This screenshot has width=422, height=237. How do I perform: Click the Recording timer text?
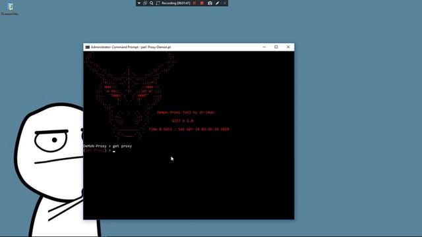click(x=176, y=3)
